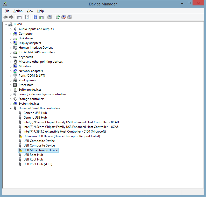Click the device icon with down arrow
206x197 pixels.
[x=69, y=17]
